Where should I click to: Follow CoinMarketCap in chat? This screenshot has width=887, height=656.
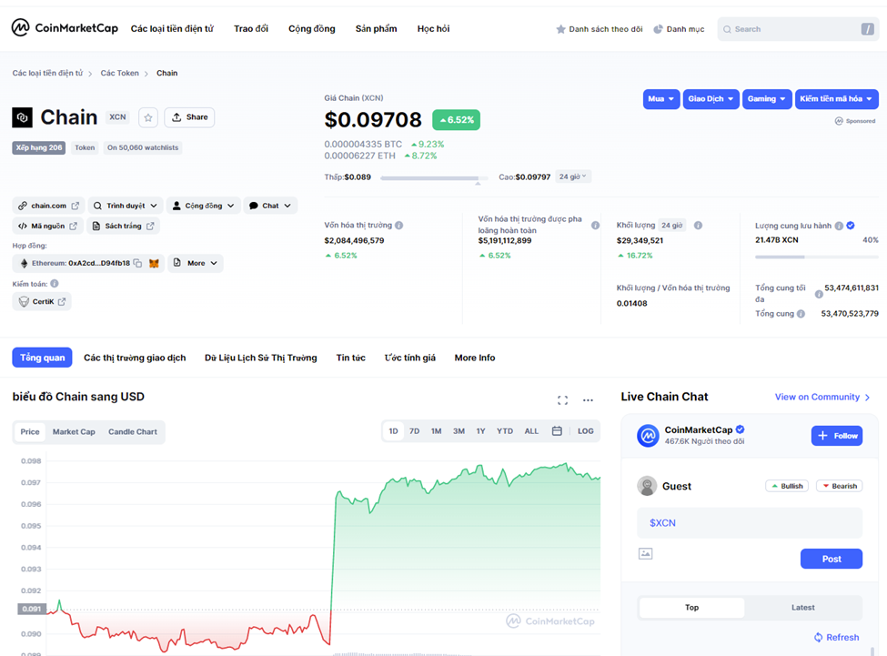837,436
